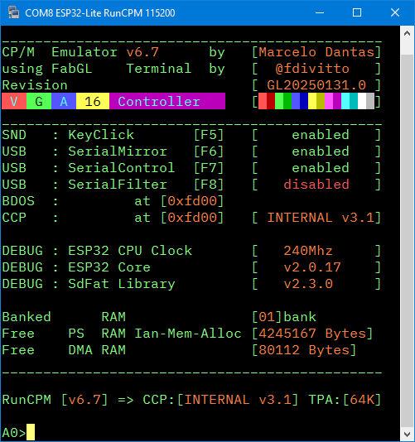Click the 'SerialMirror' label
The height and width of the screenshot is (442, 415).
click(118, 151)
